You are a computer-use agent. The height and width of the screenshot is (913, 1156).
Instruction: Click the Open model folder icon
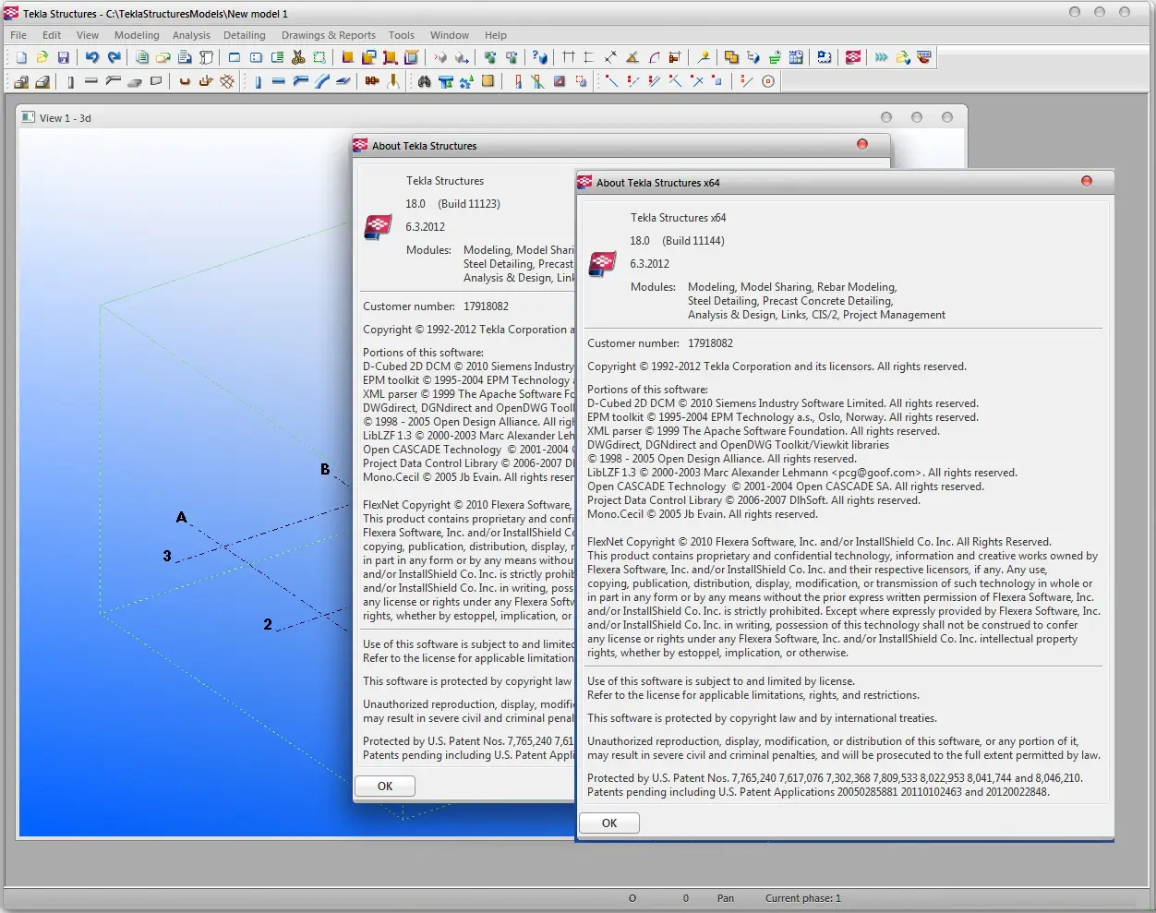(42, 57)
